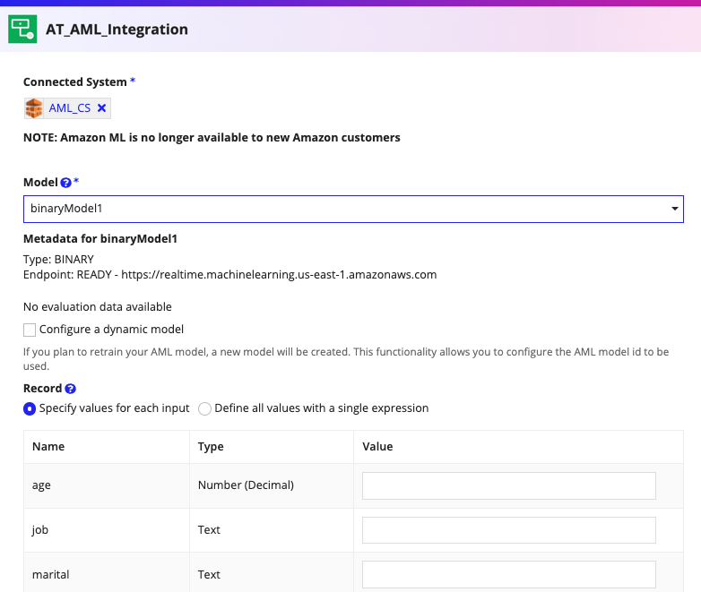This screenshot has width=701, height=592.
Task: Click Metadata for binaryModel1 heading
Action: point(100,239)
